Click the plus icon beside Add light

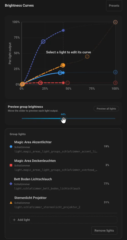(14, 220)
